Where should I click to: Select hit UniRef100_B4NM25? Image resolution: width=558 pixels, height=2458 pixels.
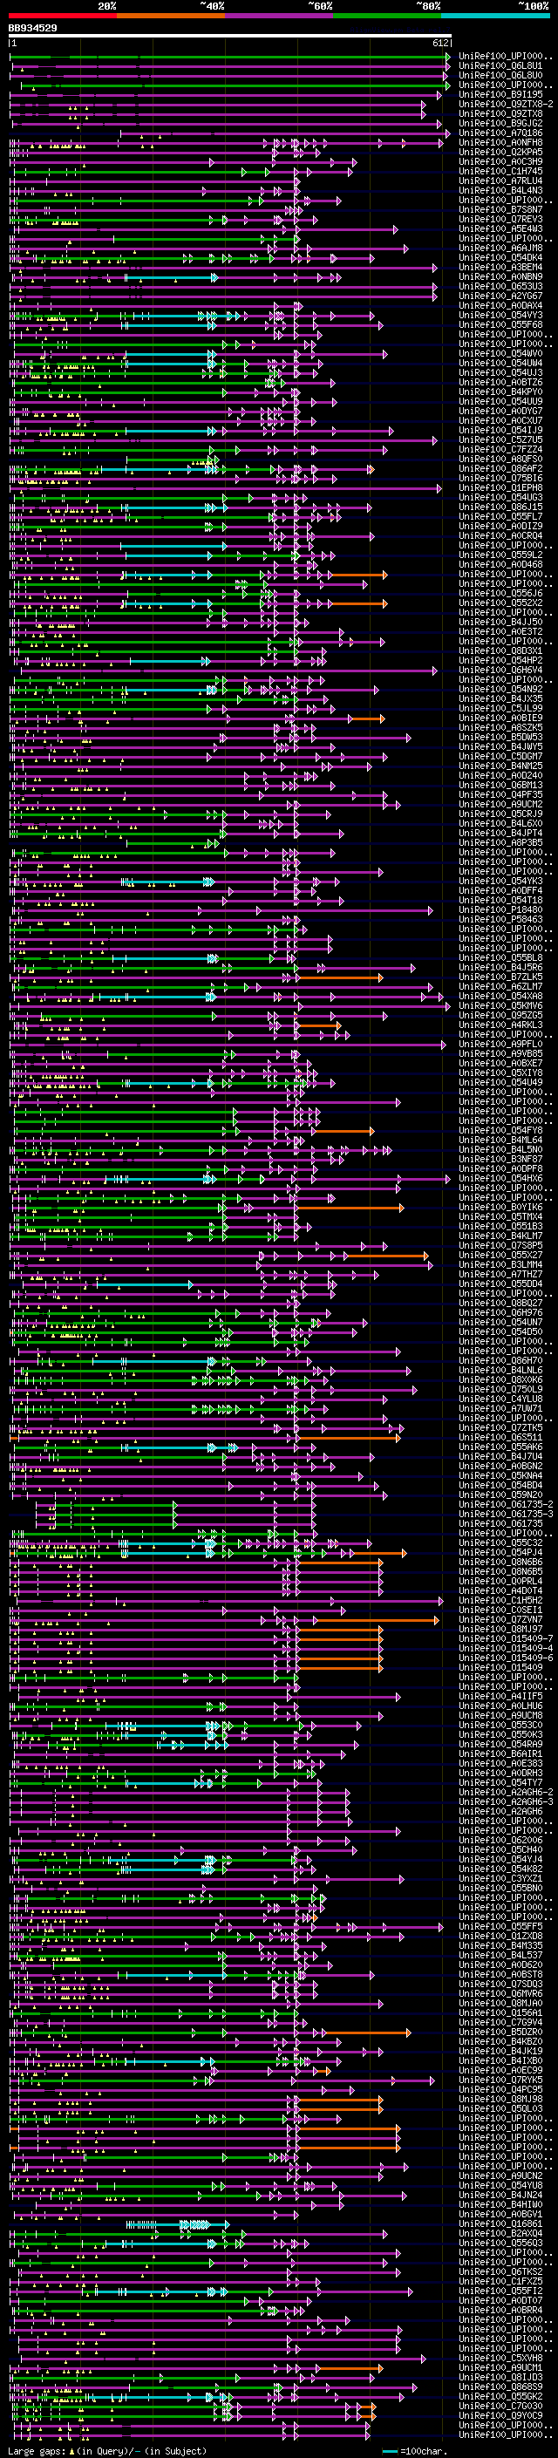[x=500, y=766]
